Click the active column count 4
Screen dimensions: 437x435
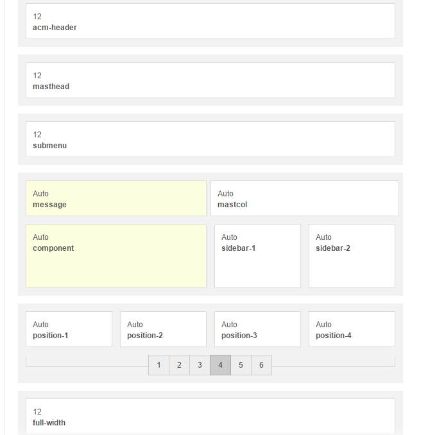click(220, 365)
